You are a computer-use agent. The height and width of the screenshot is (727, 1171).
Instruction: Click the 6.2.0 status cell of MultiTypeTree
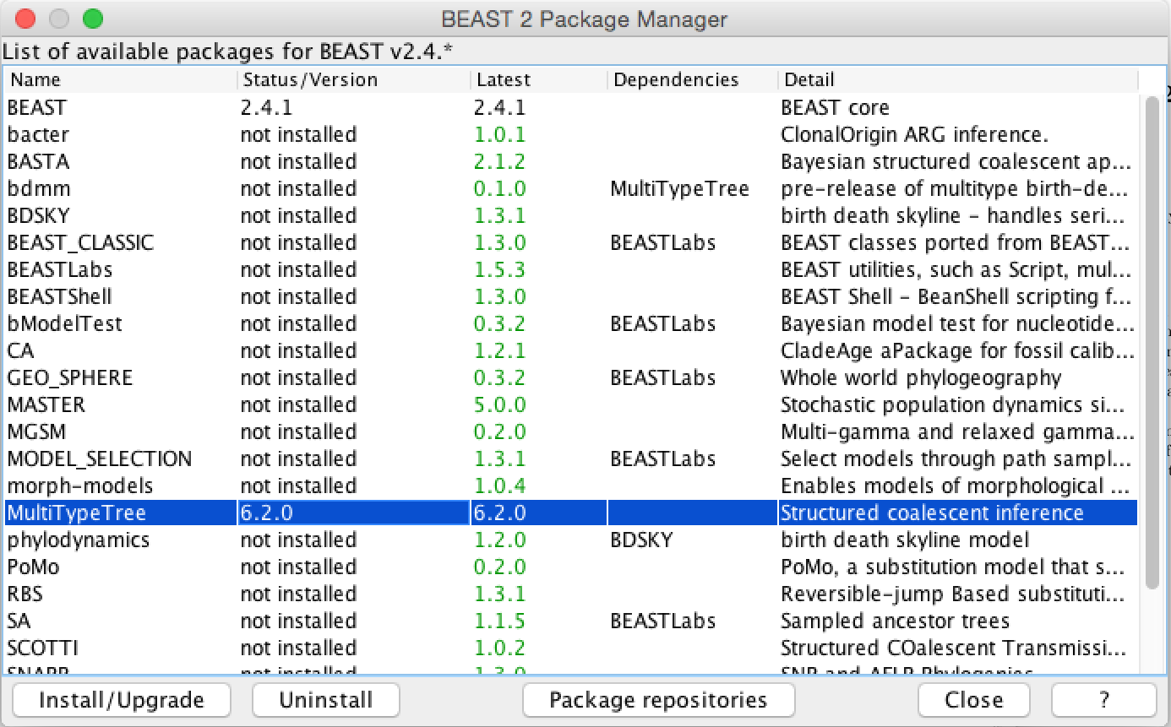[x=354, y=513]
